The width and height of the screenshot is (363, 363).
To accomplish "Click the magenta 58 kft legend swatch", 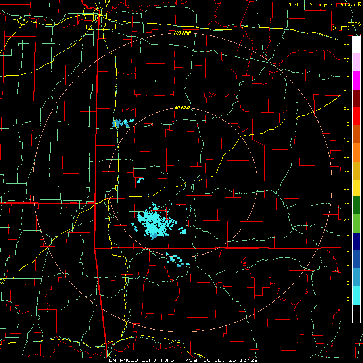I will click(x=356, y=80).
